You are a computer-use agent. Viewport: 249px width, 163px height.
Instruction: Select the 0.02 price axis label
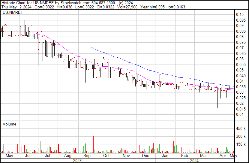coord(240,104)
